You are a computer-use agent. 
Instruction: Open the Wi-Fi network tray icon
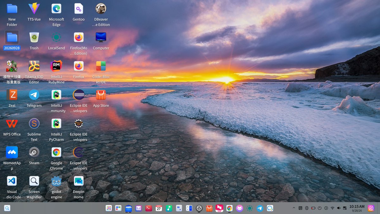click(x=332, y=208)
